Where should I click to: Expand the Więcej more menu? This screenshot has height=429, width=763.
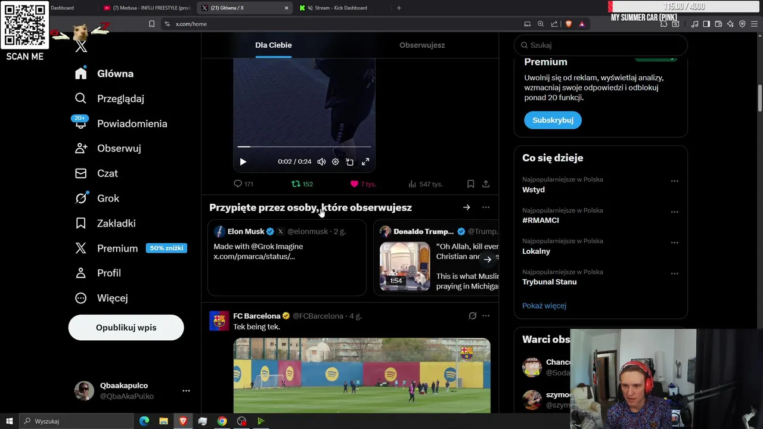click(101, 298)
